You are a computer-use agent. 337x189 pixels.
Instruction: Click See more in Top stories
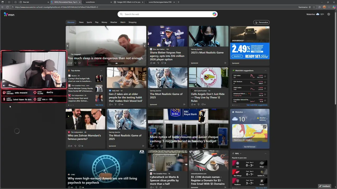(99, 105)
